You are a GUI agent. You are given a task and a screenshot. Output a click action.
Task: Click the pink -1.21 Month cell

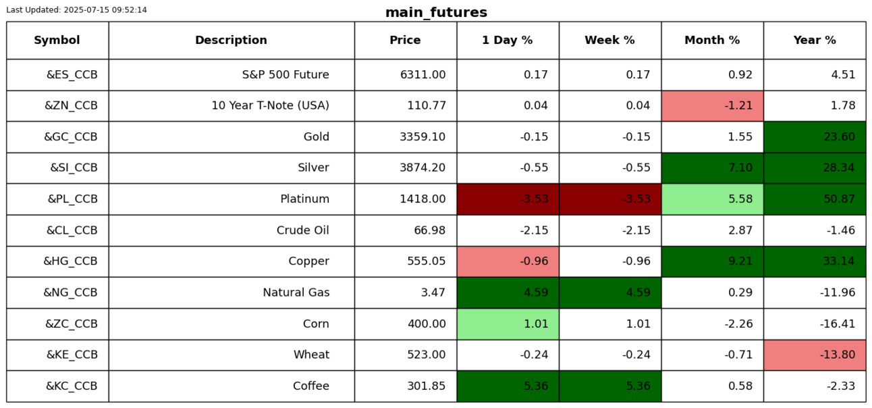pyautogui.click(x=713, y=106)
